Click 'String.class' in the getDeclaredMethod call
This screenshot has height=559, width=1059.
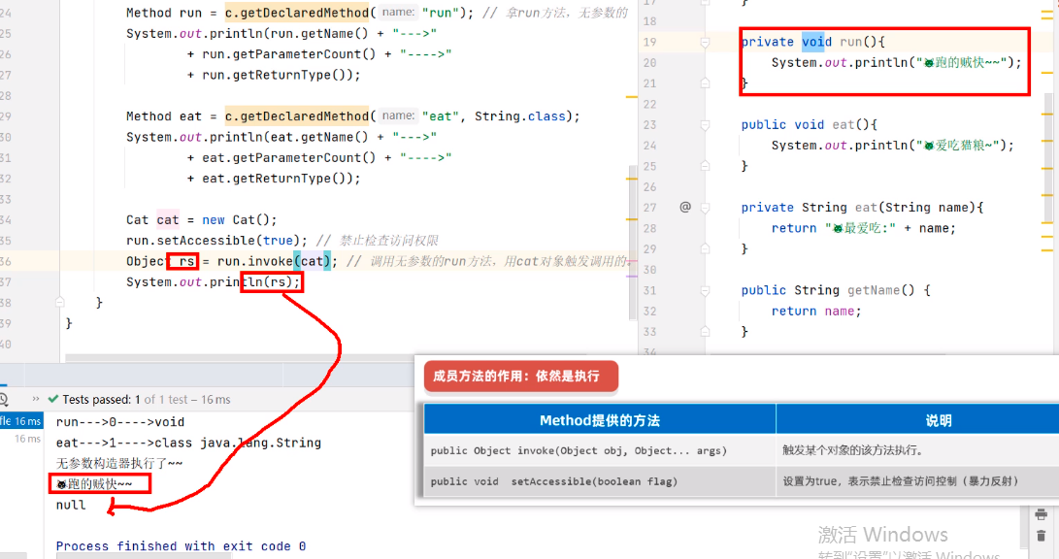[x=520, y=116]
